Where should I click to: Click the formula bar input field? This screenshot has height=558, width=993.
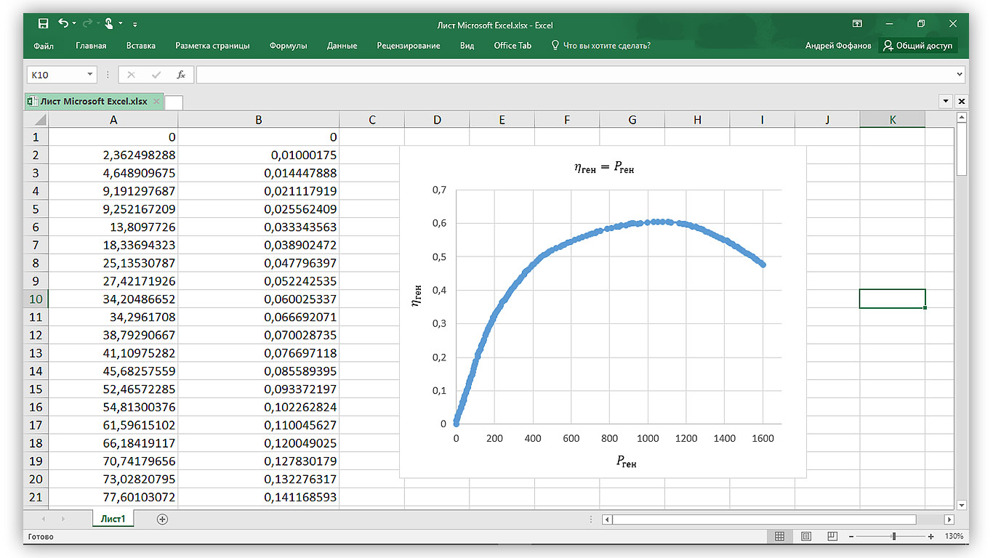pos(574,75)
